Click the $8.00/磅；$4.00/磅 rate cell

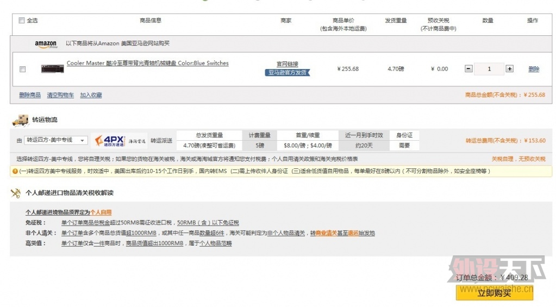click(308, 145)
